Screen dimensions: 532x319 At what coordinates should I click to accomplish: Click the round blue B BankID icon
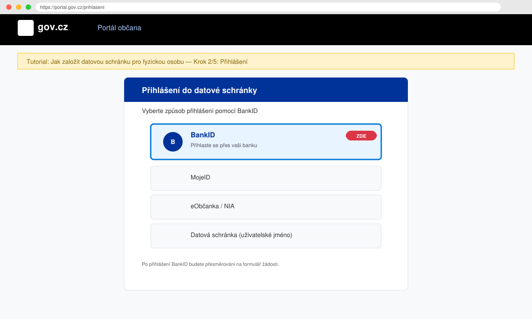click(x=173, y=142)
